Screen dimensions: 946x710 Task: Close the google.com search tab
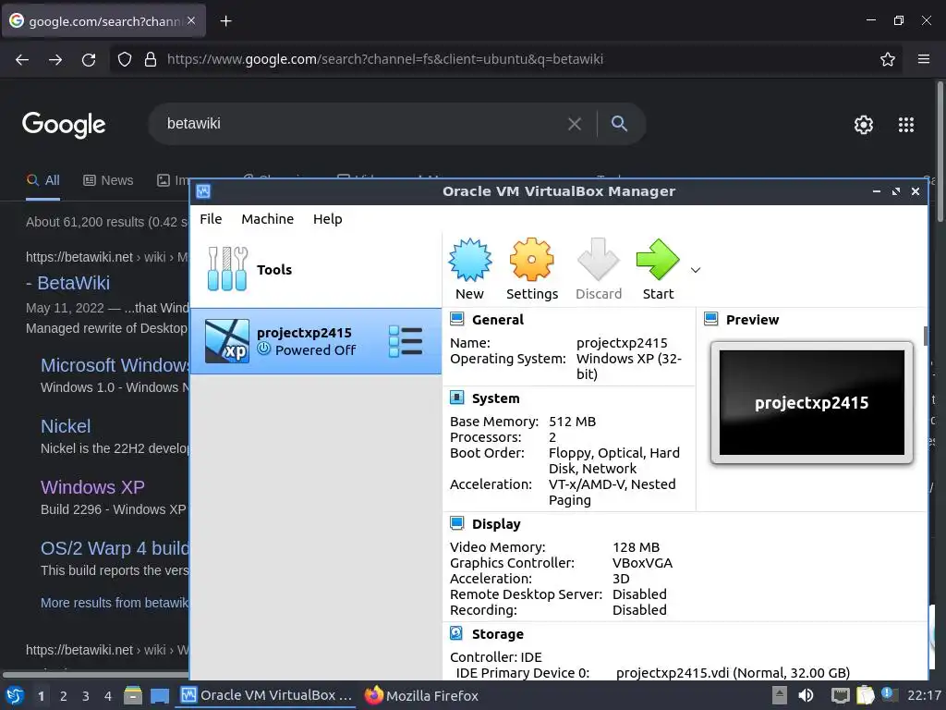tap(191, 20)
